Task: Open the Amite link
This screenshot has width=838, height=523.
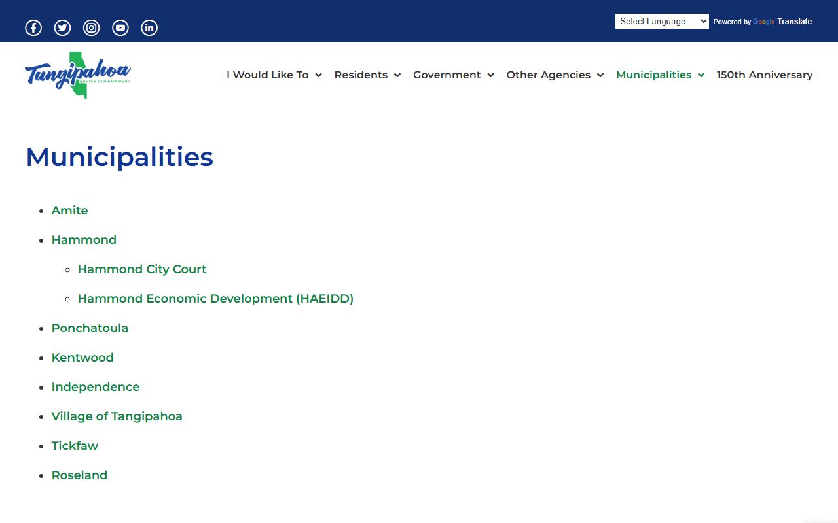Action: coord(69,211)
